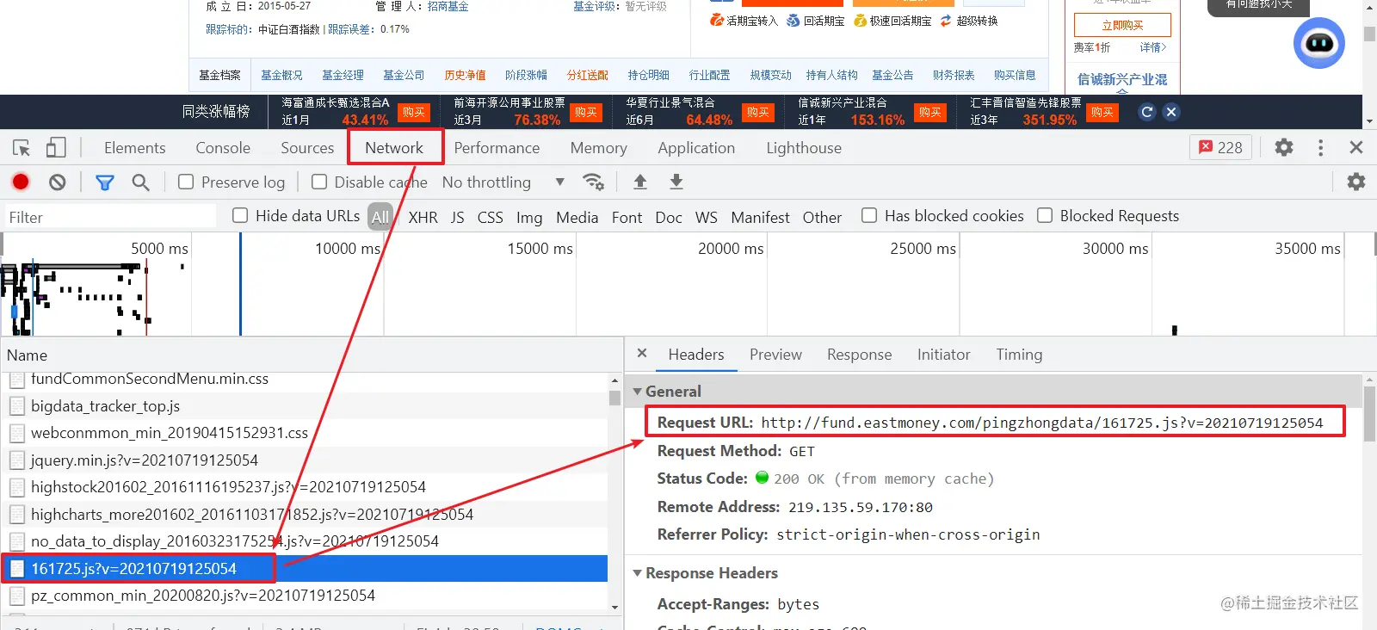Click into the Filter input field
The image size is (1377, 630).
[109, 217]
